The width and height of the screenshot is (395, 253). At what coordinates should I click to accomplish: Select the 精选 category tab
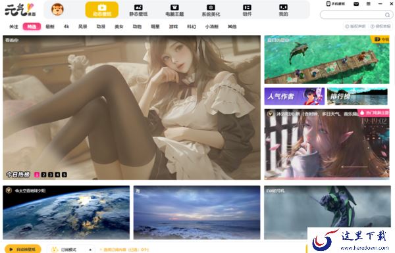pos(32,26)
